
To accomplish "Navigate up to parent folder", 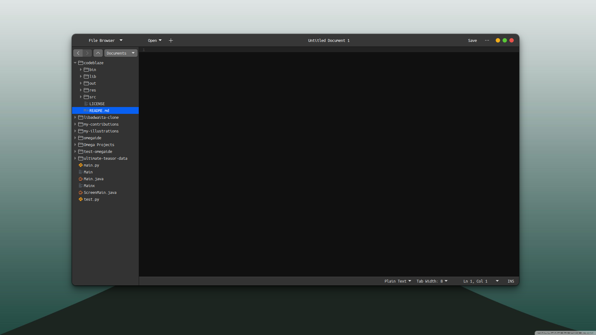I will coord(98,53).
